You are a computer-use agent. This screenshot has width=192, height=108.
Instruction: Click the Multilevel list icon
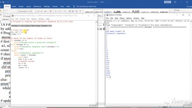tap(64, 11)
